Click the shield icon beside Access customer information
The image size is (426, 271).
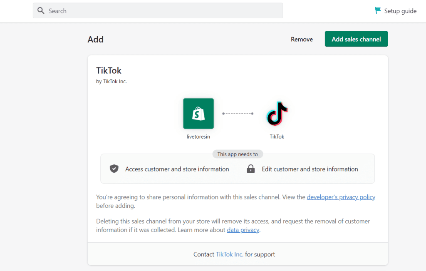[x=114, y=169]
